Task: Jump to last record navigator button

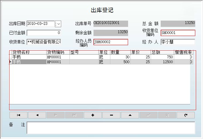Action: pos(74,115)
